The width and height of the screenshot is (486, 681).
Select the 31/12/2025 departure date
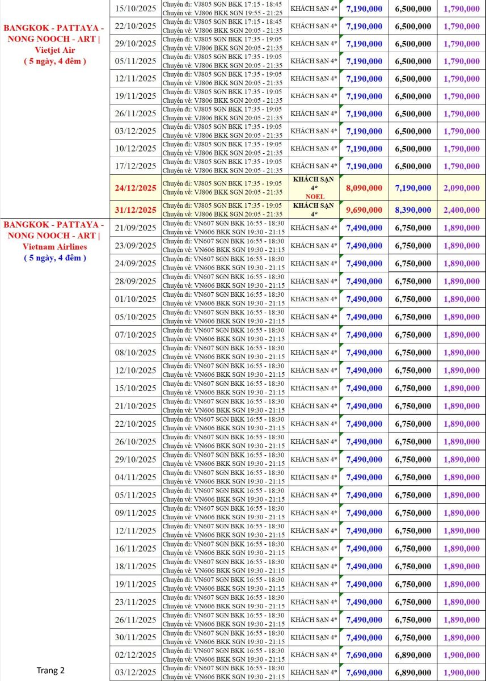pyautogui.click(x=136, y=210)
